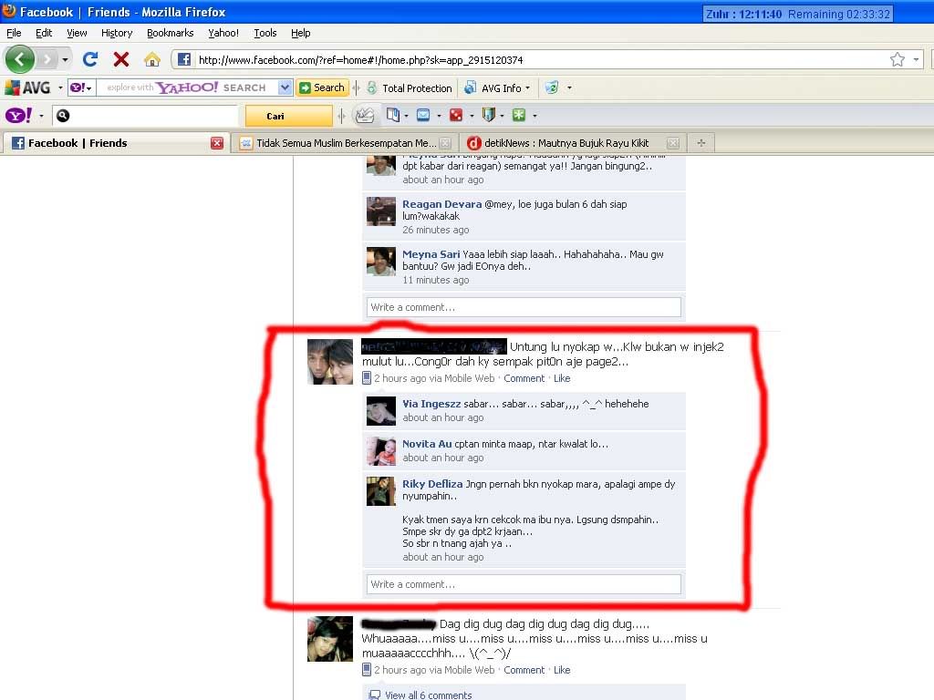Open the AVG Info dropdown
This screenshot has width=934, height=700.
pyautogui.click(x=497, y=88)
